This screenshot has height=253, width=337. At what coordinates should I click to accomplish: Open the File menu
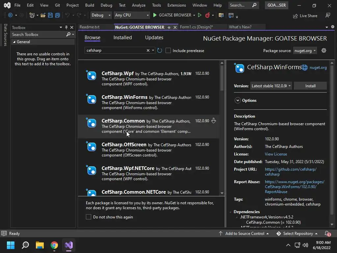(x=17, y=5)
